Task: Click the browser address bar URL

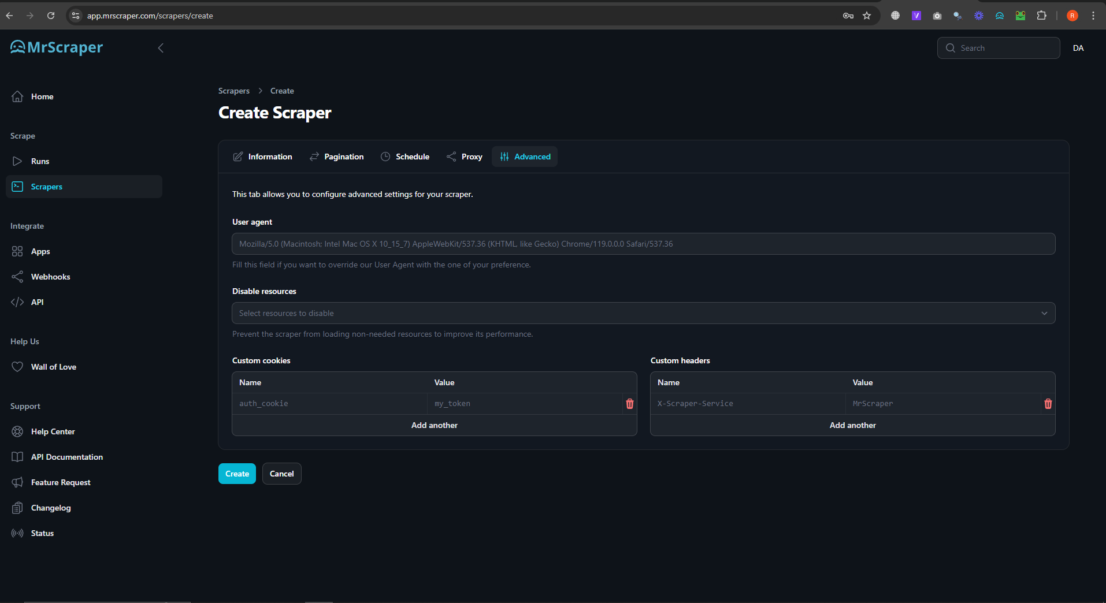Action: pos(150,16)
